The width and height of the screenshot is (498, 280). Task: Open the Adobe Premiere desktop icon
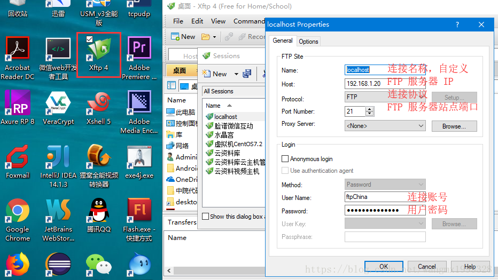click(139, 57)
